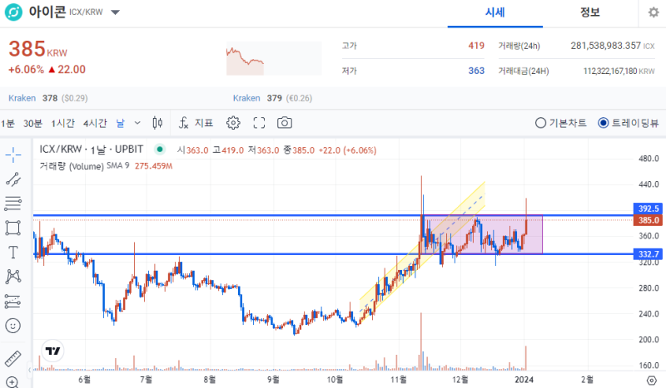The height and width of the screenshot is (388, 666).
Task: Click the mini price sparkline thumbnail
Action: (x=274, y=58)
